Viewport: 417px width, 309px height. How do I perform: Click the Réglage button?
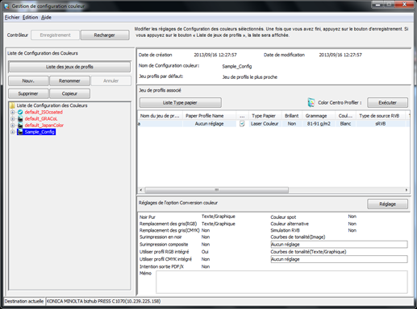tap(387, 204)
